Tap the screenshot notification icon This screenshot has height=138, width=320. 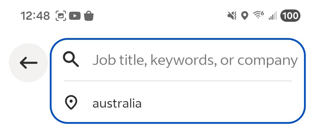pos(61,16)
